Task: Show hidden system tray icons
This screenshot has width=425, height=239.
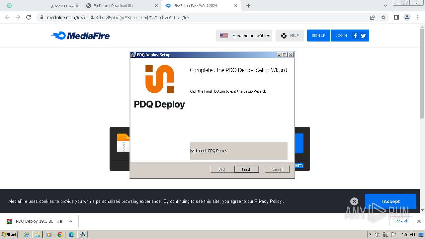Action: 370,235
